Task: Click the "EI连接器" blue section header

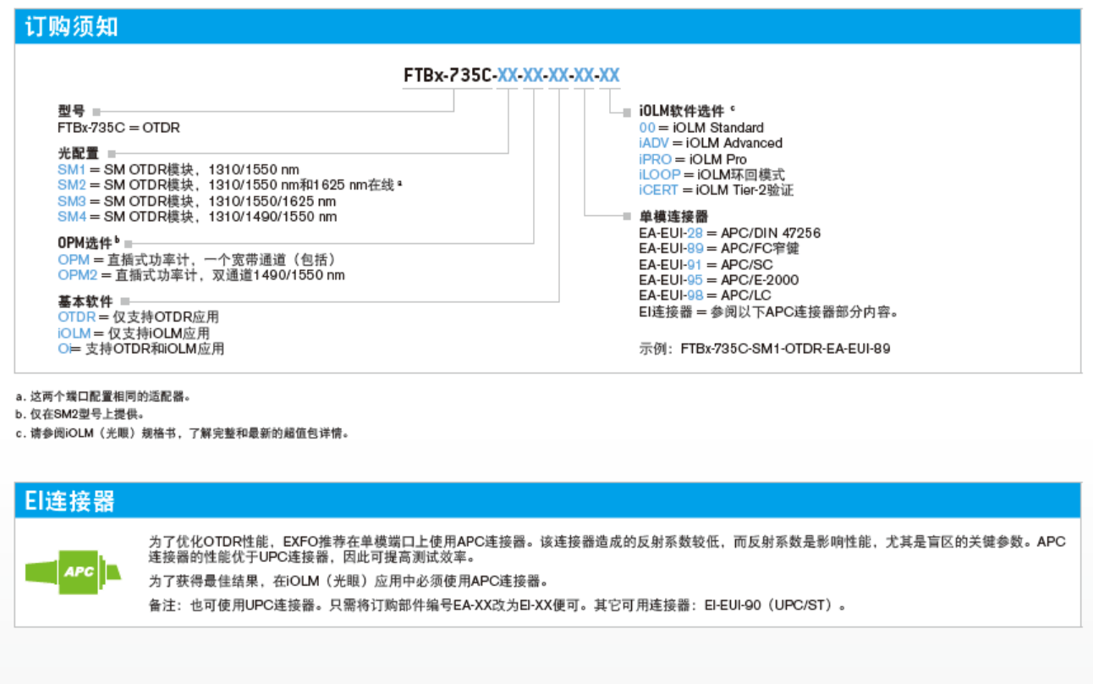Action: (548, 500)
